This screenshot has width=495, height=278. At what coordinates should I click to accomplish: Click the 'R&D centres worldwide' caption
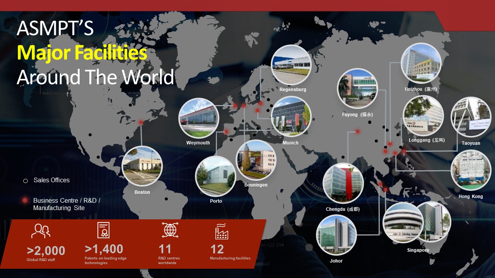169,261
